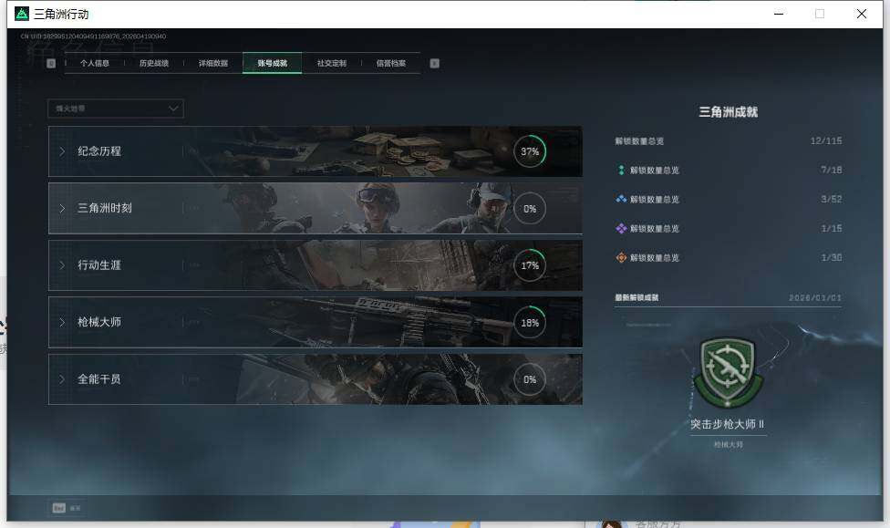Click the 三角洲行动 window title text

pyautogui.click(x=61, y=15)
